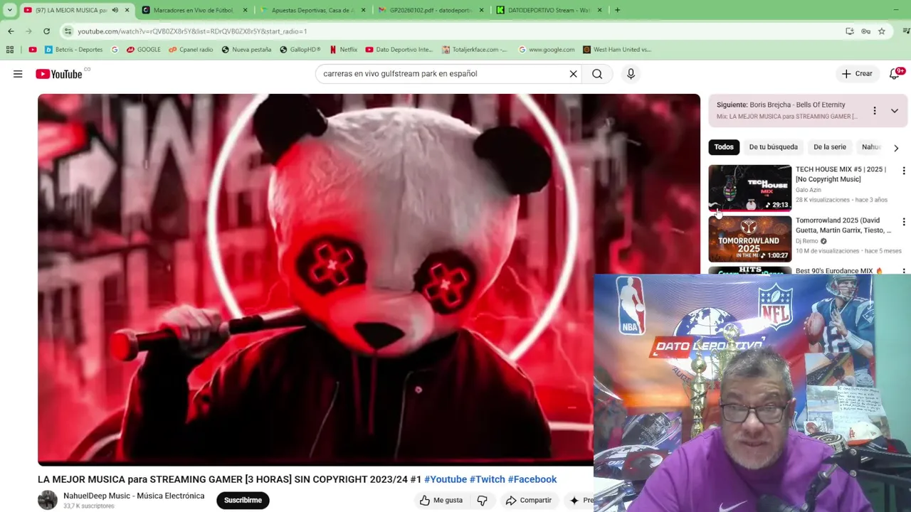Open TECH HOUSE MIX #5 video title

[x=841, y=174]
